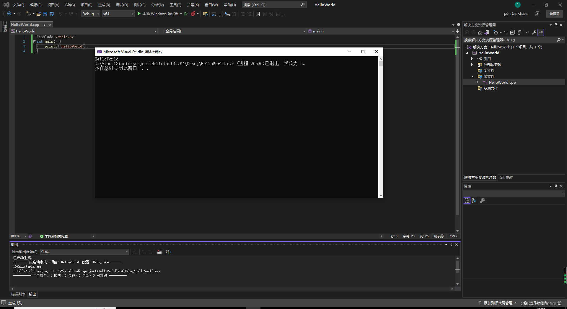This screenshot has width=567, height=309.
Task: Open the x64 platform dropdown
Action: point(118,14)
